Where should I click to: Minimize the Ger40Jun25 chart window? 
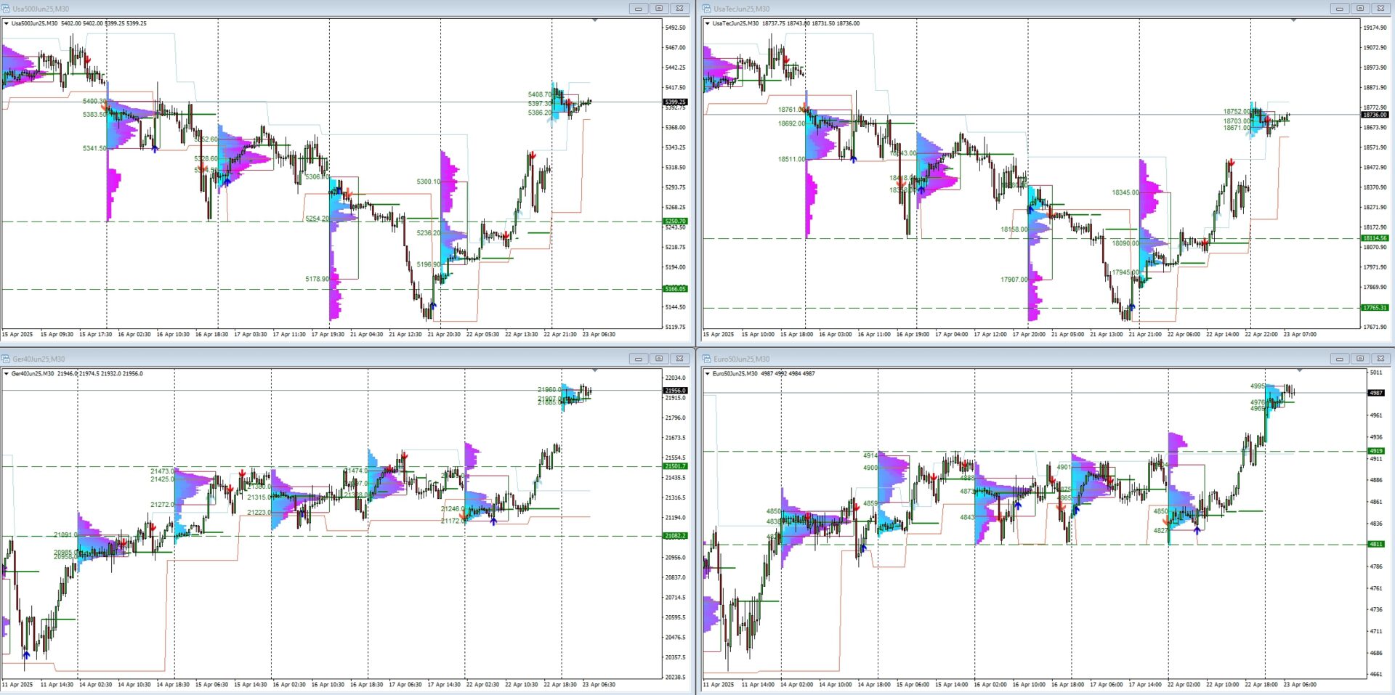click(639, 359)
